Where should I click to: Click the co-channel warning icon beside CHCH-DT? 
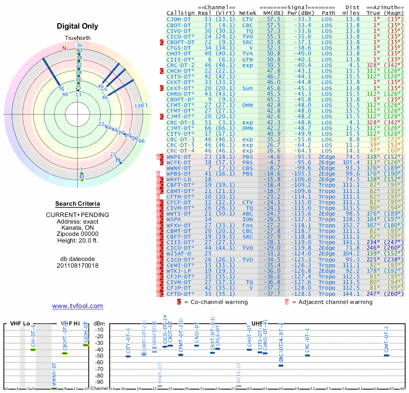(x=162, y=71)
